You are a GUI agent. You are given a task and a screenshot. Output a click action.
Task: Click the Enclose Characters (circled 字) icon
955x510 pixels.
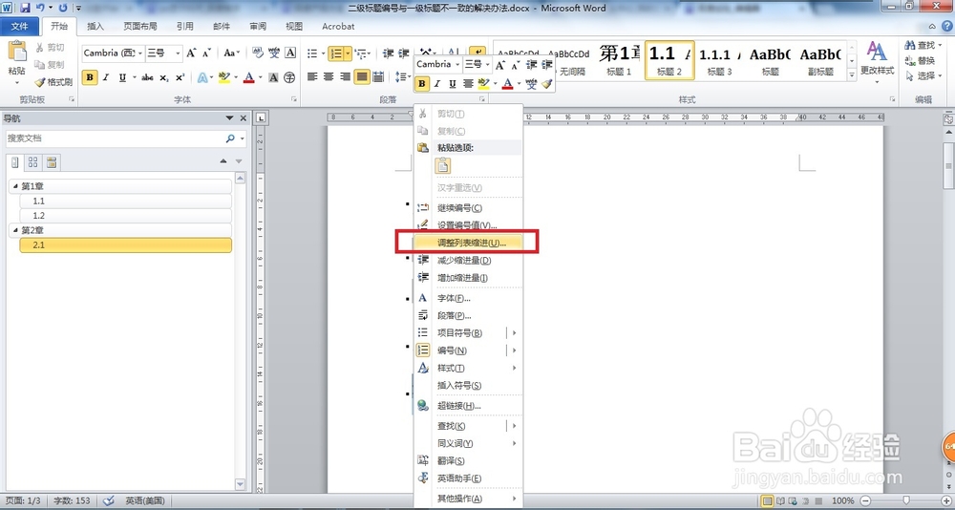[x=289, y=77]
